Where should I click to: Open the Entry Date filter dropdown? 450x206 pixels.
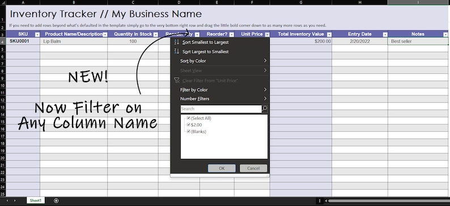(385, 35)
